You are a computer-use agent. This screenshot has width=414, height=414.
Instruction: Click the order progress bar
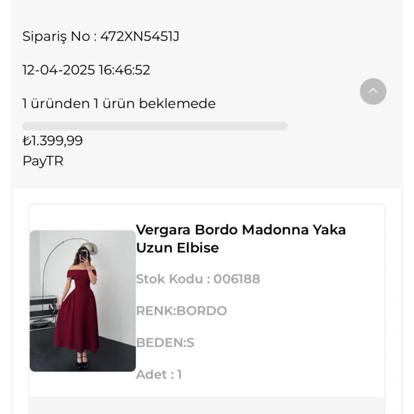155,126
